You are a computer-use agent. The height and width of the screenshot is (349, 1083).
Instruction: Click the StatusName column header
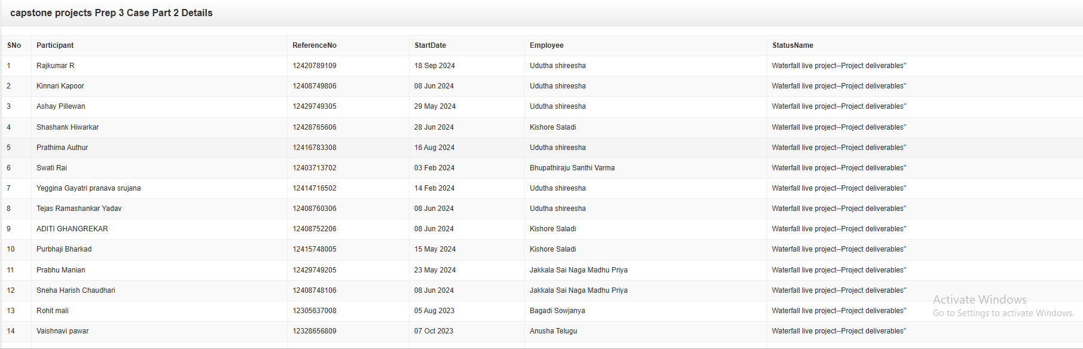pyautogui.click(x=792, y=45)
